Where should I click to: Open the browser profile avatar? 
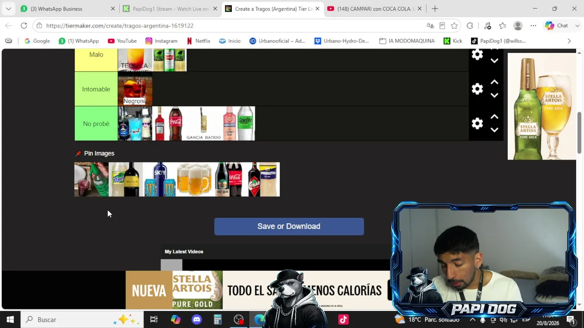pos(518,26)
